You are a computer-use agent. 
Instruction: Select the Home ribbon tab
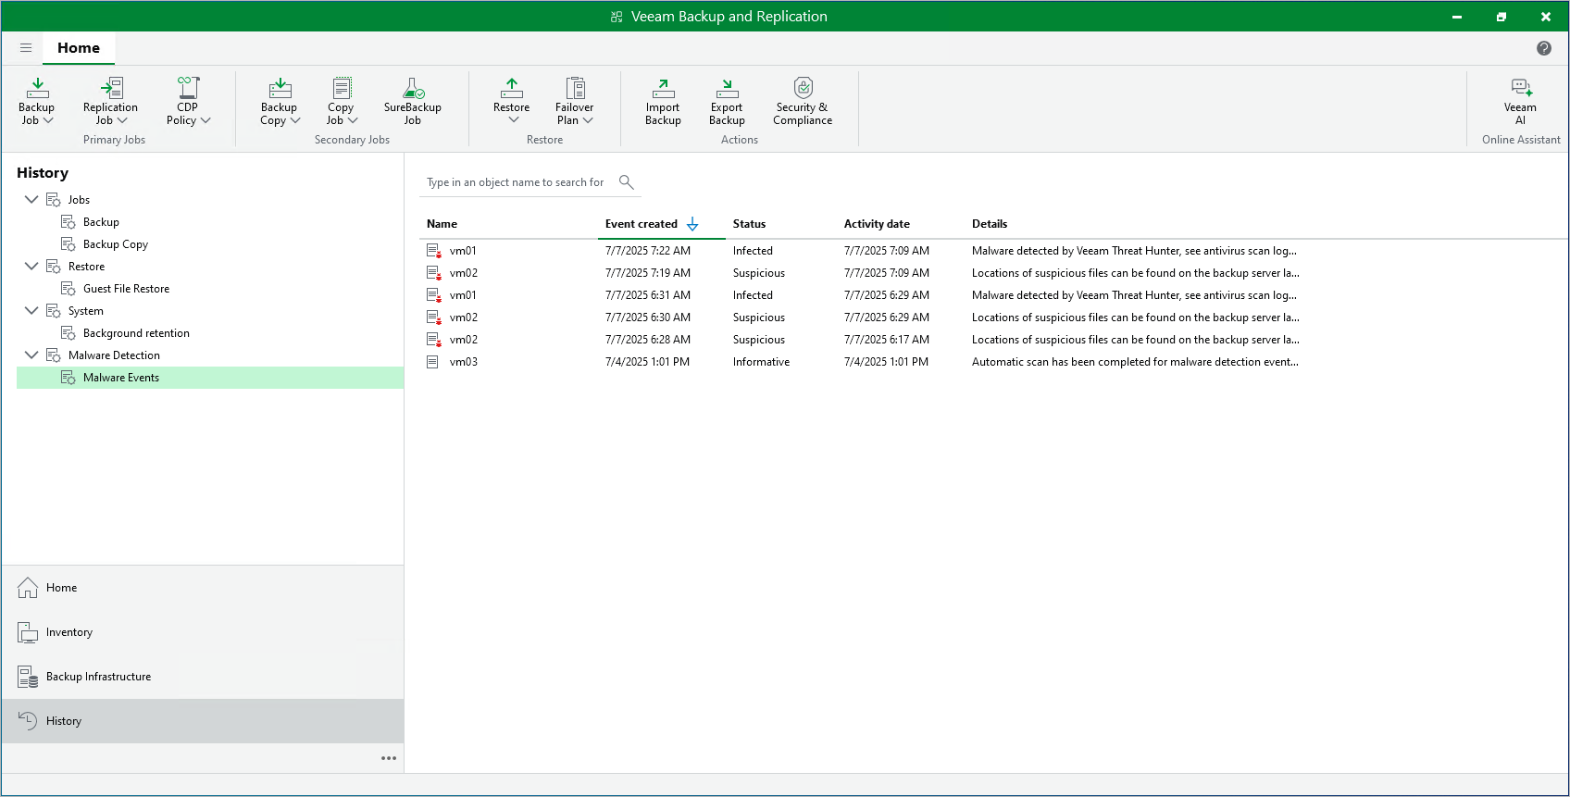pyautogui.click(x=79, y=48)
